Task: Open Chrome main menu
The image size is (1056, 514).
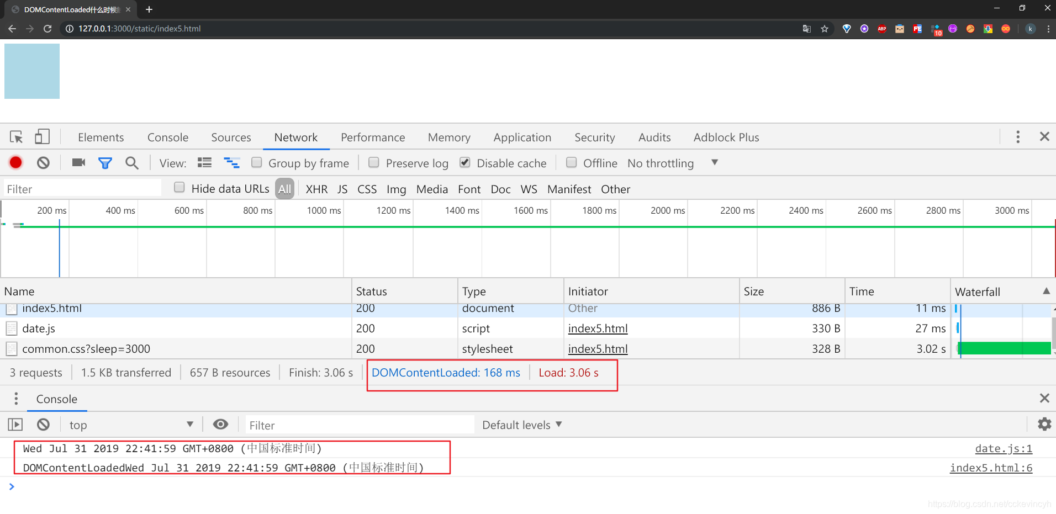Action: [x=1048, y=29]
